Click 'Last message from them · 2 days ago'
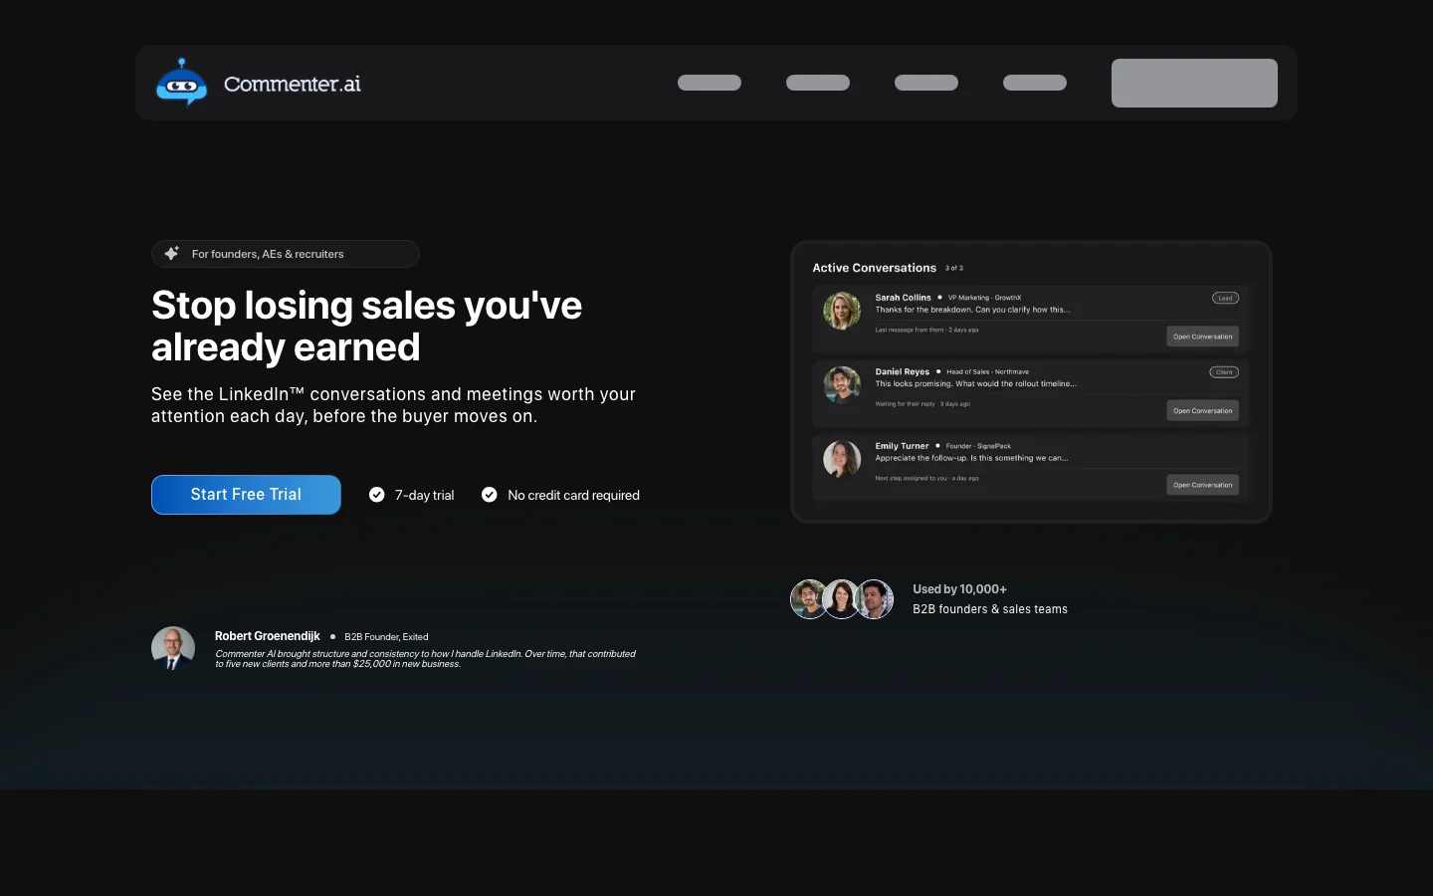The image size is (1433, 896). tap(926, 330)
